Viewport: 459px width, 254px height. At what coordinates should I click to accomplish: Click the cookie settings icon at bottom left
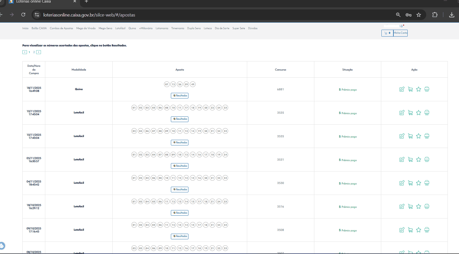click(2, 246)
